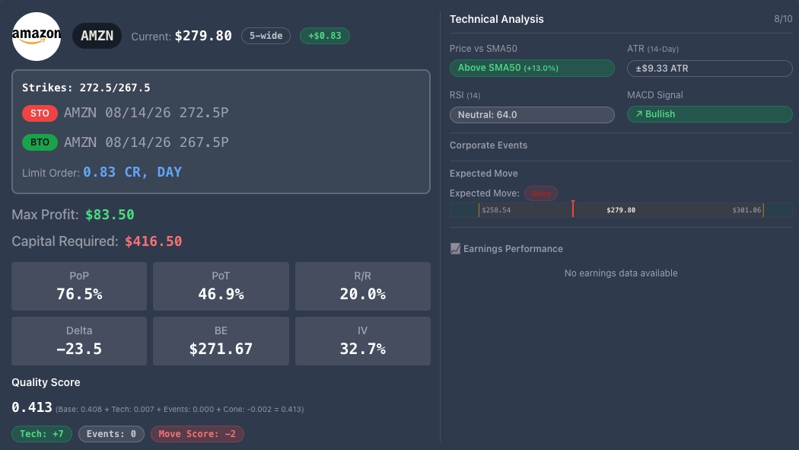Click the Events: 0 badge

click(111, 434)
